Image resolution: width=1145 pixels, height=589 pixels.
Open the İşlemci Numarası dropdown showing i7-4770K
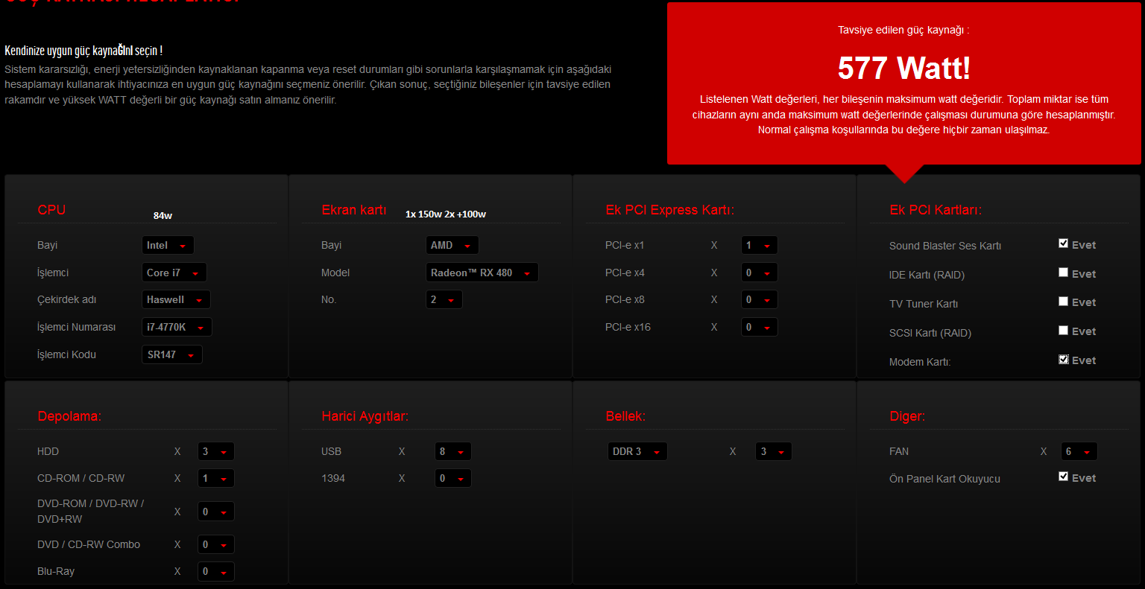click(177, 327)
